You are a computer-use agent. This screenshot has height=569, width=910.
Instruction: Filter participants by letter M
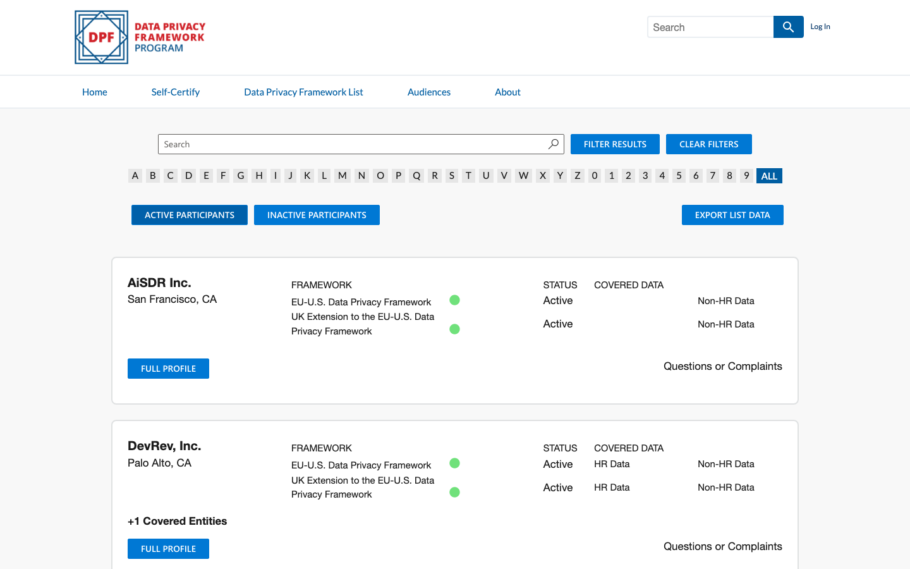(343, 176)
